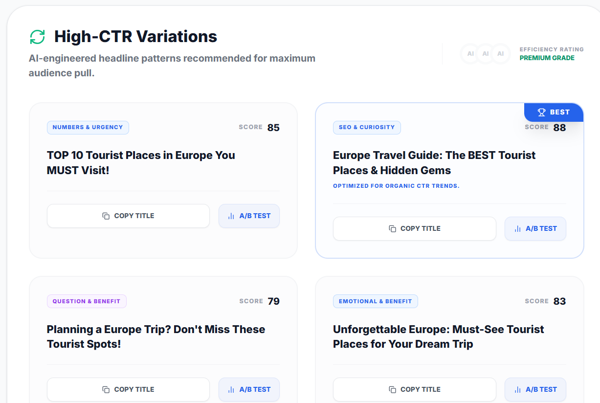Image resolution: width=600 pixels, height=403 pixels.
Task: Click the last AI circle badge
Action: [x=501, y=54]
